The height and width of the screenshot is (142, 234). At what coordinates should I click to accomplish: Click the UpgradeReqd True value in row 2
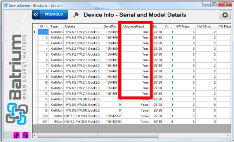(135, 38)
